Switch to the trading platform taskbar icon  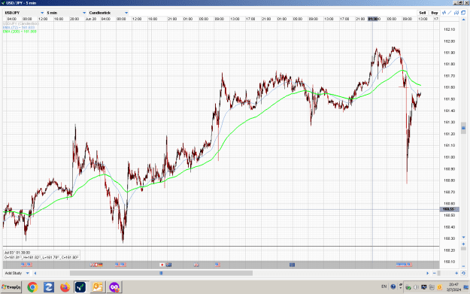(80, 287)
